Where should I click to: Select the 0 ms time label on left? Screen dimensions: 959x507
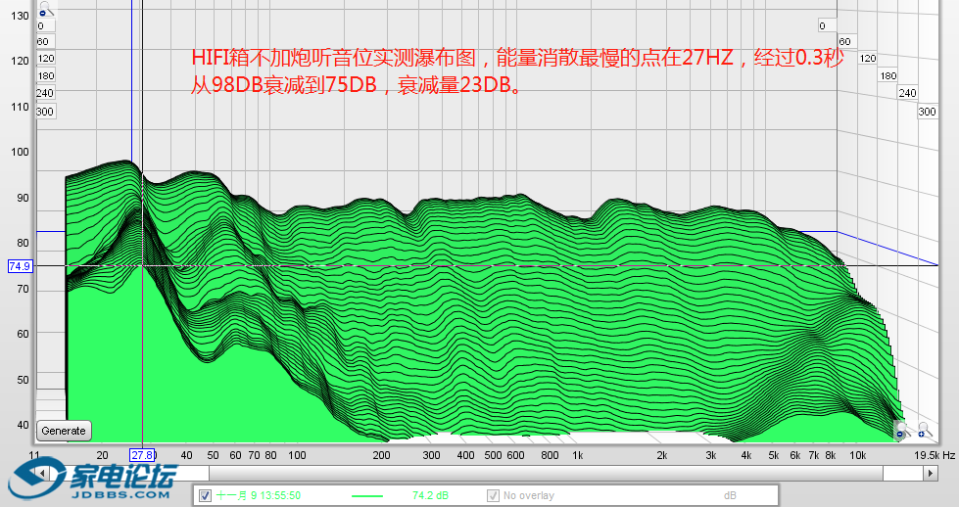(40, 25)
